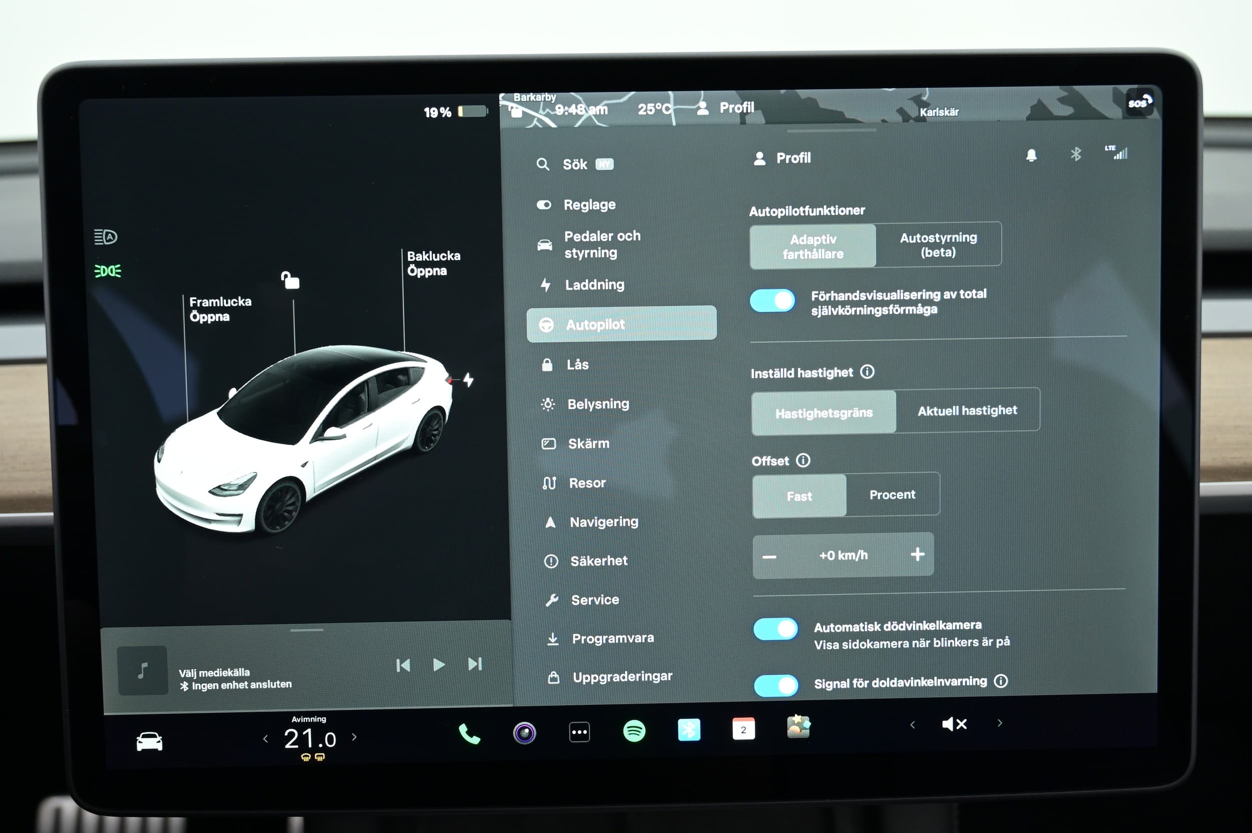
Task: Tap the unlock padlock above the car
Action: tap(290, 280)
